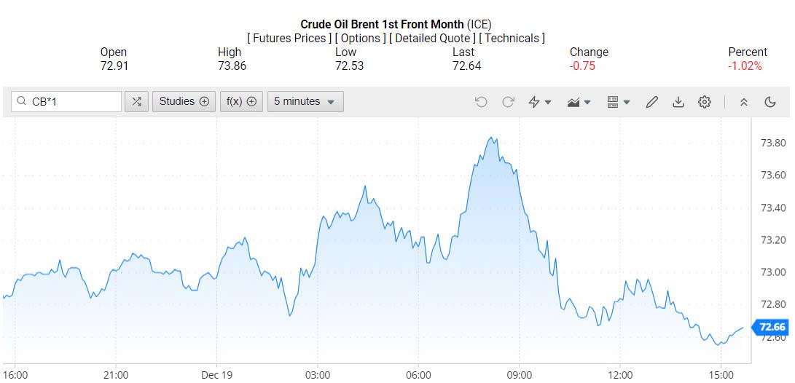Open chart settings gear

click(x=705, y=102)
